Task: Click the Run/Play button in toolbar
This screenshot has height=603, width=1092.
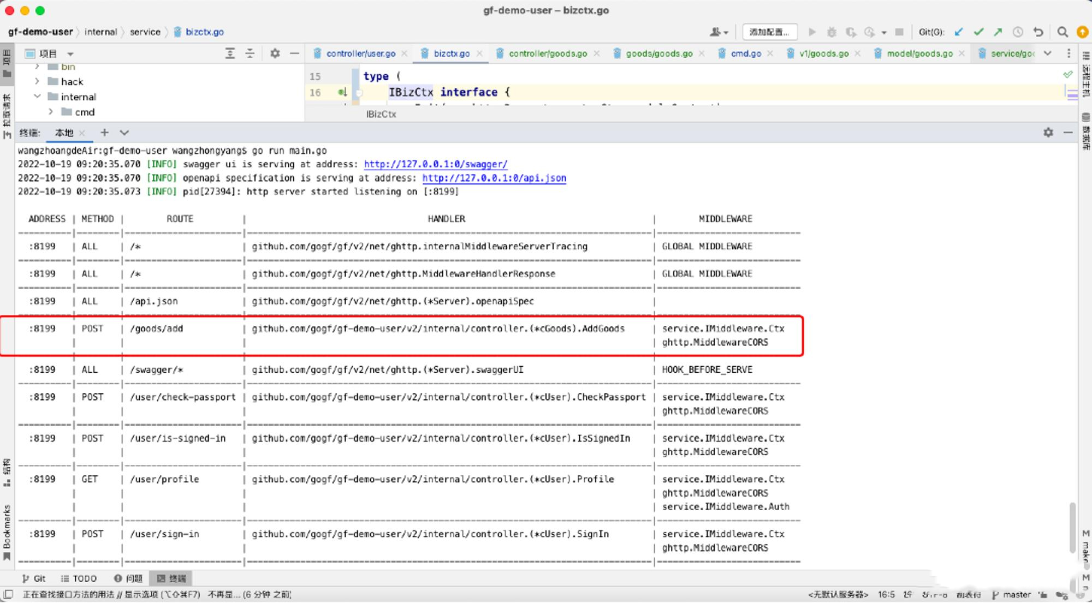Action: (x=812, y=32)
